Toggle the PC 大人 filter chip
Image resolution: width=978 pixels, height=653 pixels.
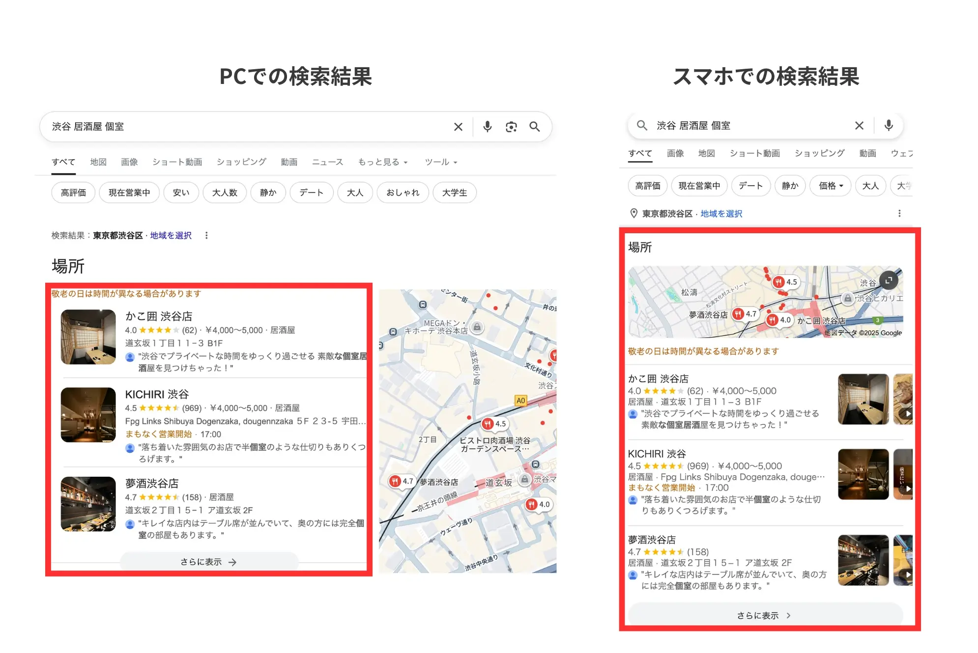click(x=355, y=192)
